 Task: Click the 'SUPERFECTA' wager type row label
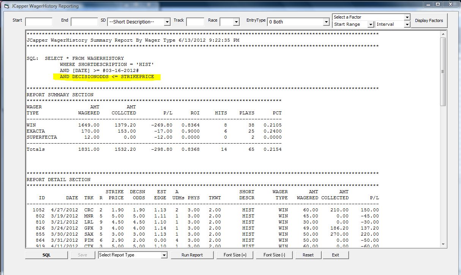42,137
